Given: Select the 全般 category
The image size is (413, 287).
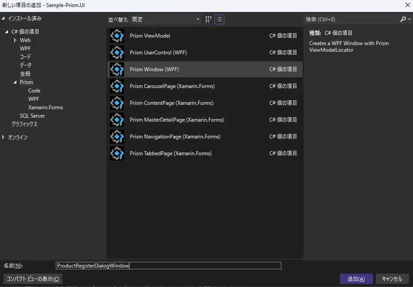Looking at the screenshot, I should [25, 74].
